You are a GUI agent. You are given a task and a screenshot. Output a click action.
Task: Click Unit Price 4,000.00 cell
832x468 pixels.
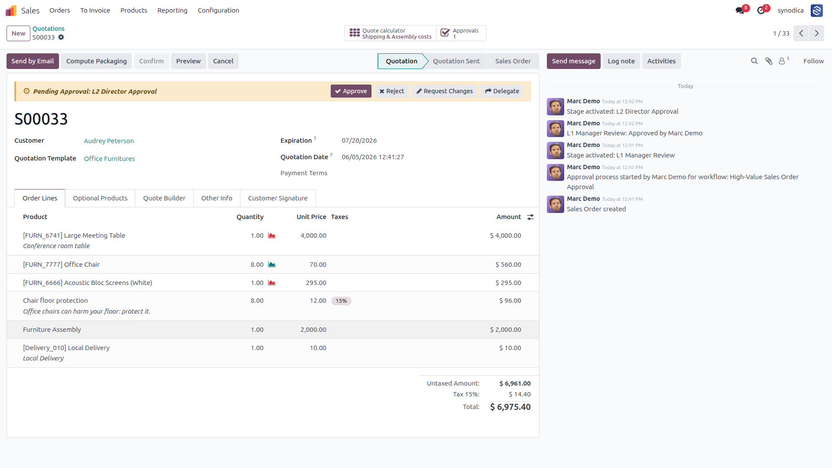click(313, 236)
